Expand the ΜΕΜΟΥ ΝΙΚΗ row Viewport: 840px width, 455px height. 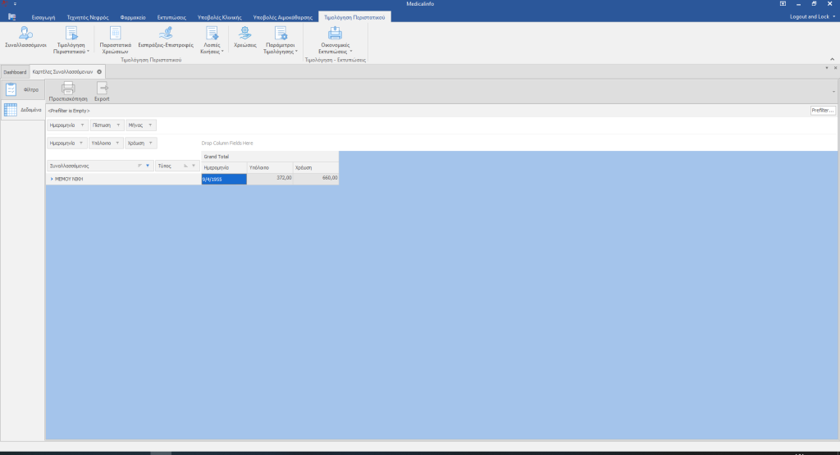click(x=51, y=178)
